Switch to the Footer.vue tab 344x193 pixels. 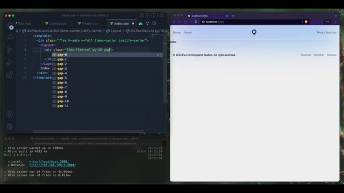tap(88, 24)
